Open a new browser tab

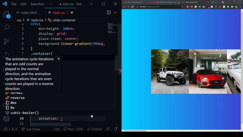pos(213,2)
